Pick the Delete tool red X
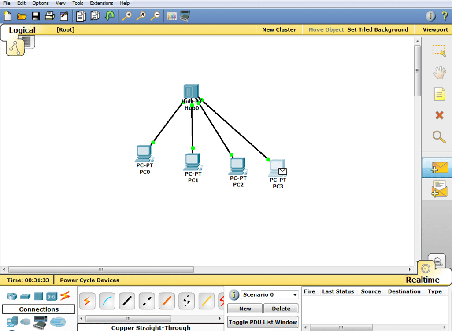 point(439,115)
